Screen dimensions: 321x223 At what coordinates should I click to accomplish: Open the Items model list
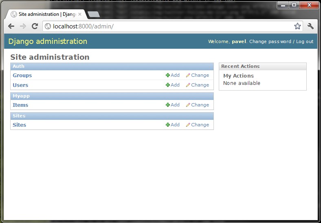[20, 105]
